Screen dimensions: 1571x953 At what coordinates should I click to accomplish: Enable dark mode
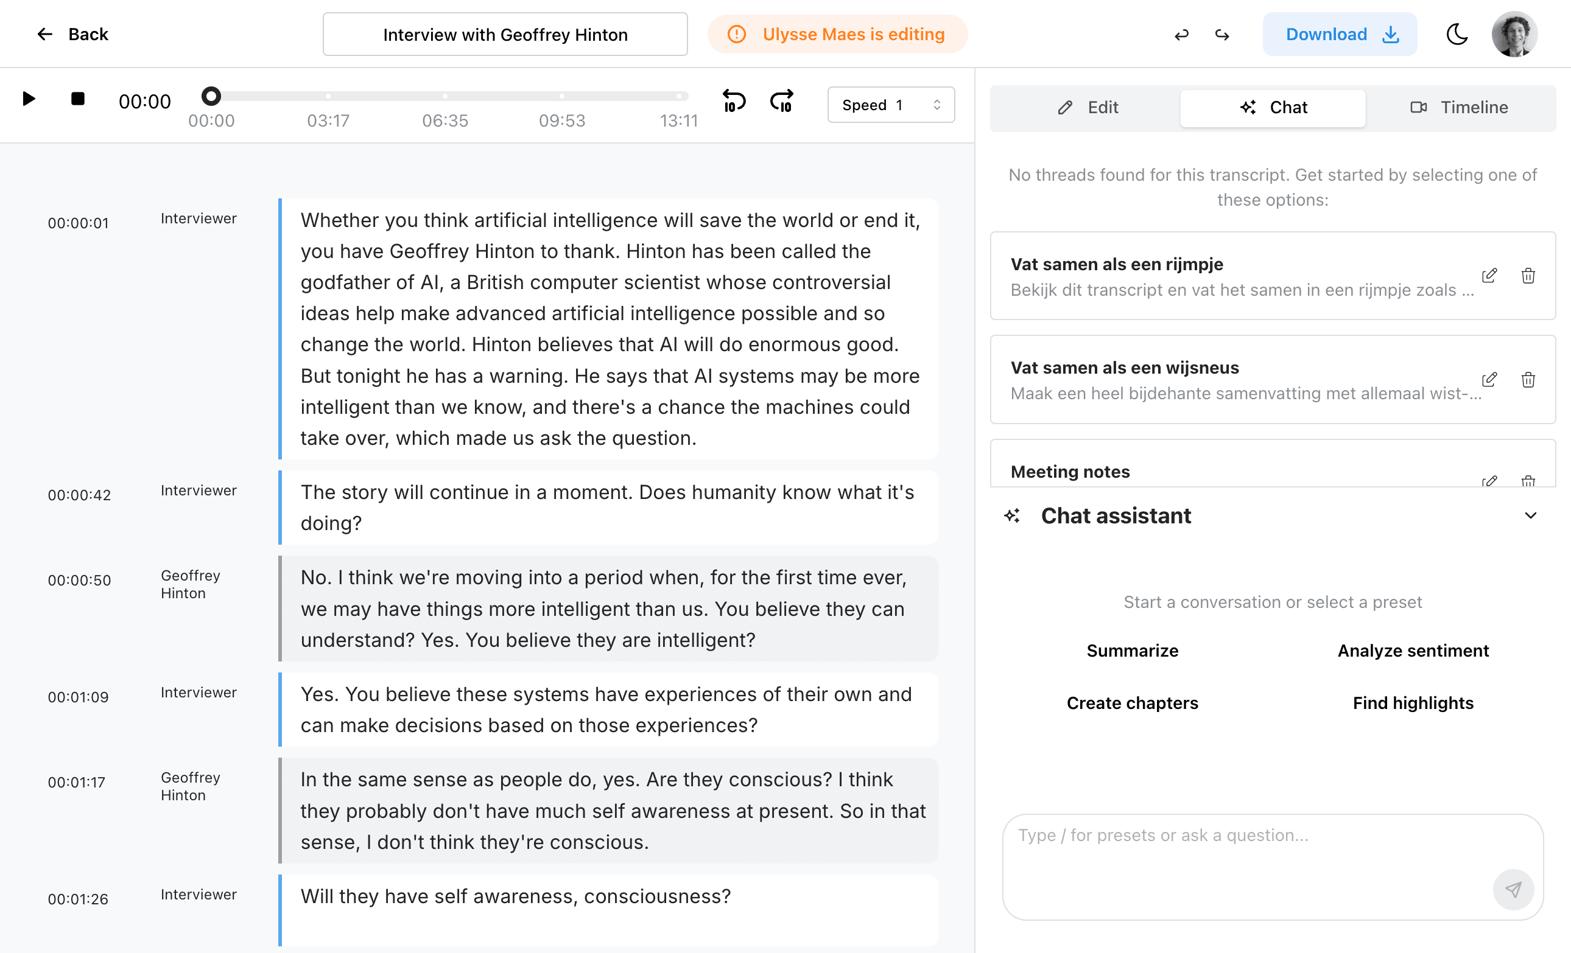click(x=1457, y=35)
